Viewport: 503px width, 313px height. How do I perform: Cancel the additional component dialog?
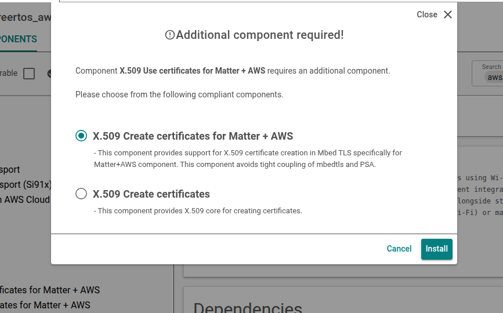pyautogui.click(x=399, y=249)
